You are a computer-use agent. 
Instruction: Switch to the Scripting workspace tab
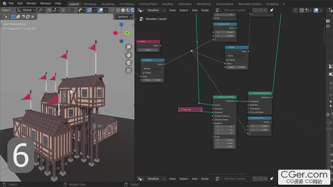272,4
